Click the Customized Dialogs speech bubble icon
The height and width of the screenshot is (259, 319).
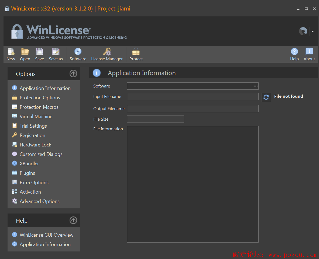[15, 154]
